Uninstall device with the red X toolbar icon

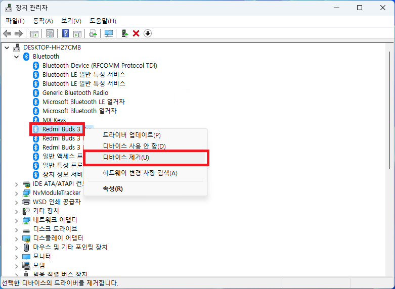136,33
